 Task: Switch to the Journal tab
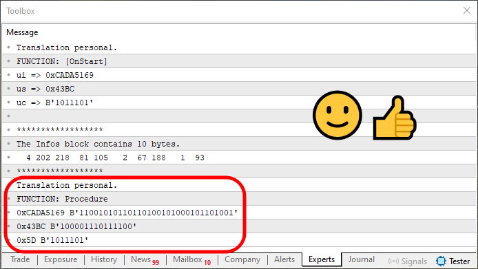coord(361,259)
